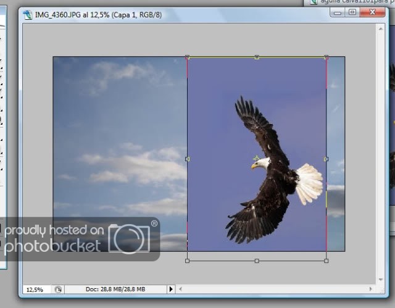This screenshot has width=395, height=308.
Task: Click the bottom-left transform corner handle
Action: (x=187, y=260)
